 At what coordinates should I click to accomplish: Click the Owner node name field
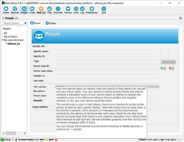[107, 71]
